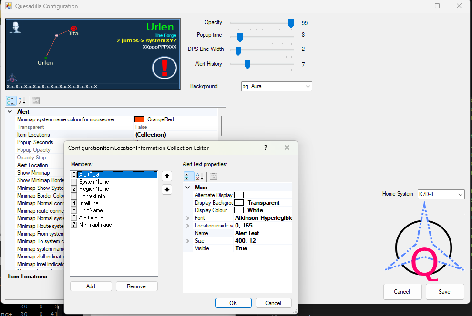Expand the Font property row
The width and height of the screenshot is (472, 316).
click(188, 218)
